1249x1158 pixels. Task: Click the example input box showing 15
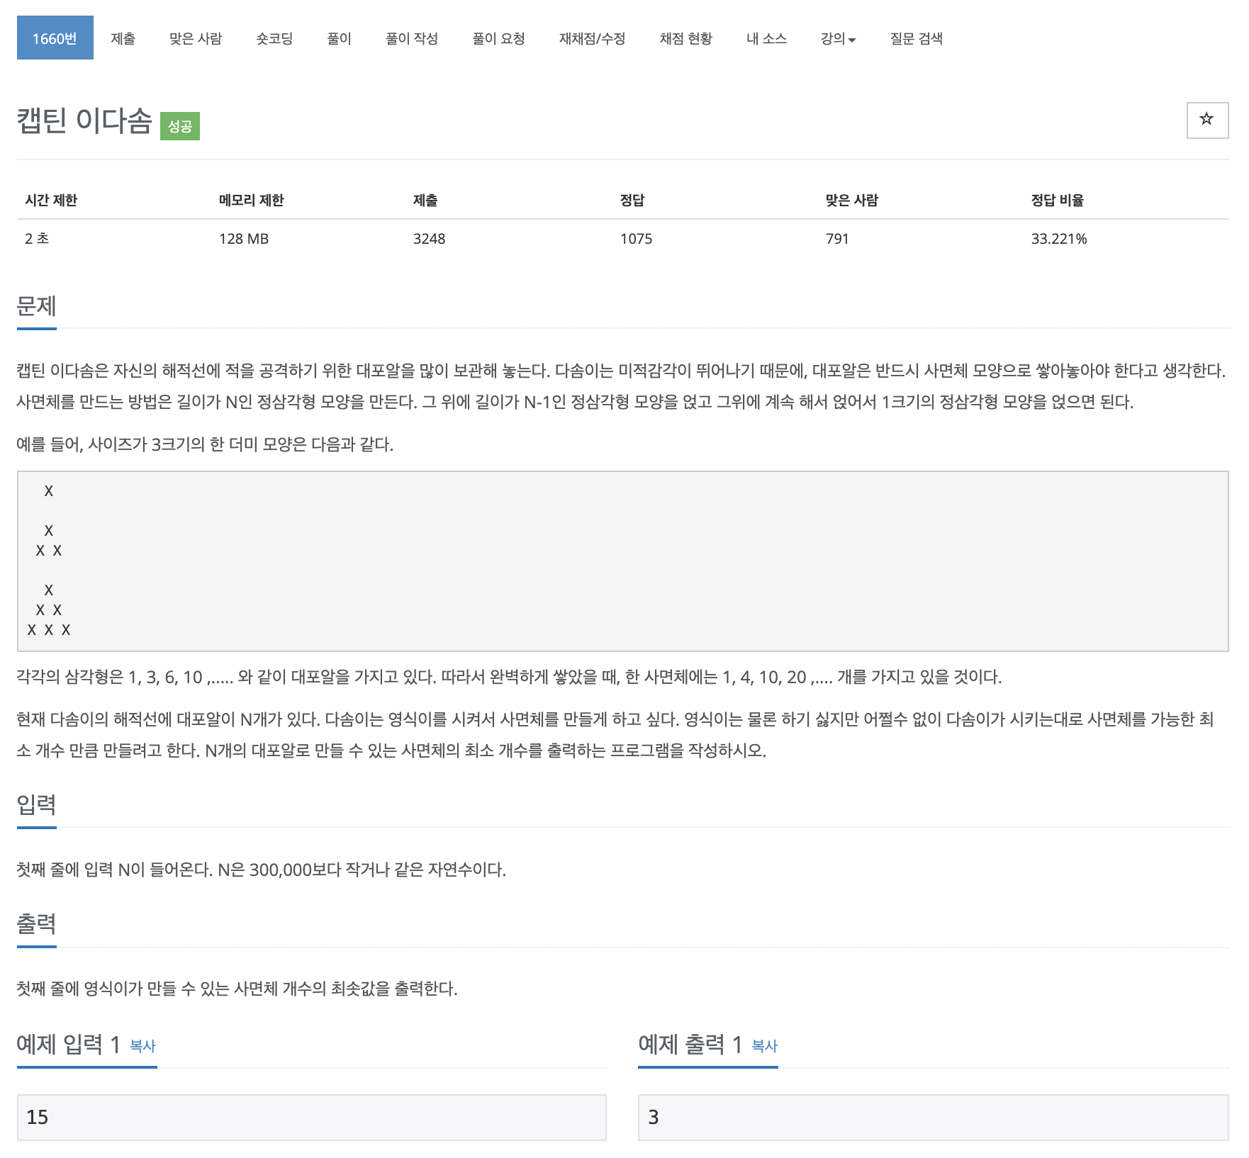(312, 1118)
